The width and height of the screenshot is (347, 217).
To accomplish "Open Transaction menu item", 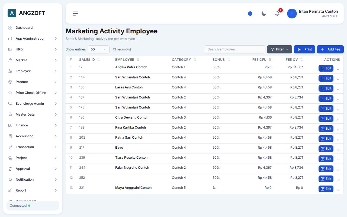I will (33, 147).
